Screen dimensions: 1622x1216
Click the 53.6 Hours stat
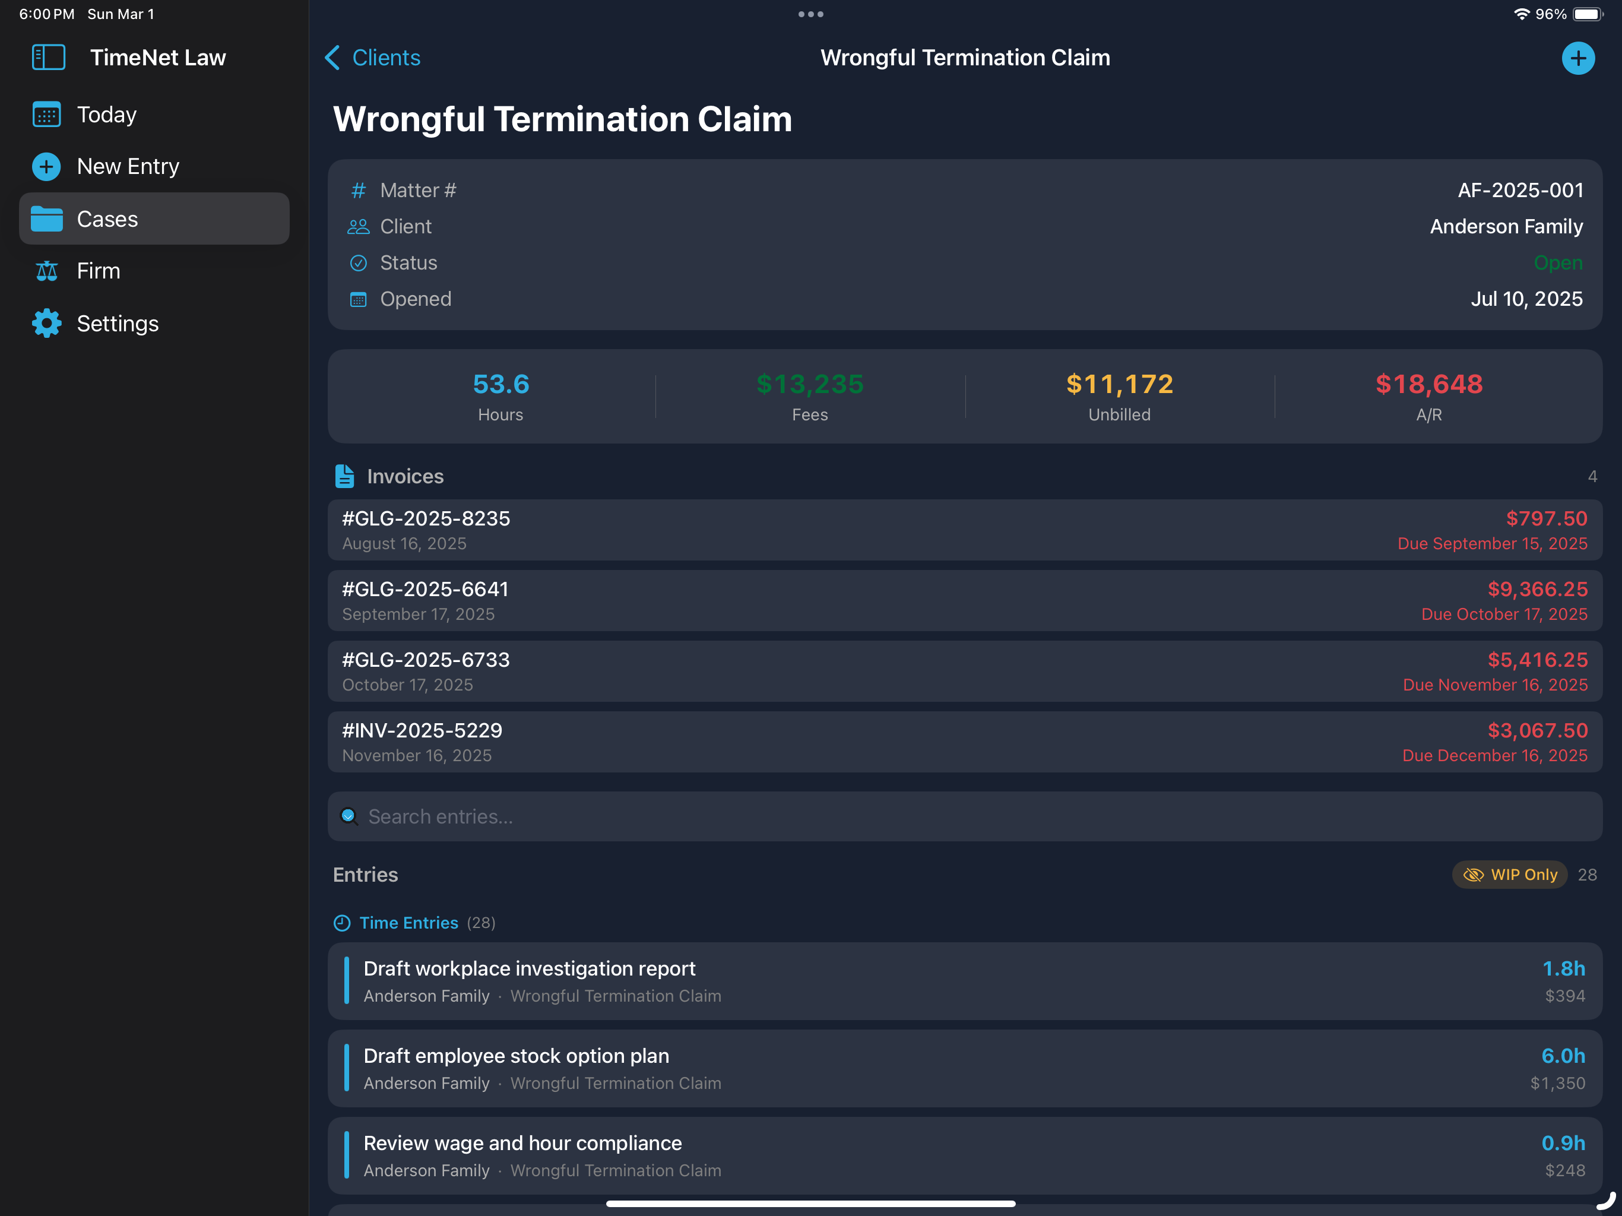coord(501,397)
